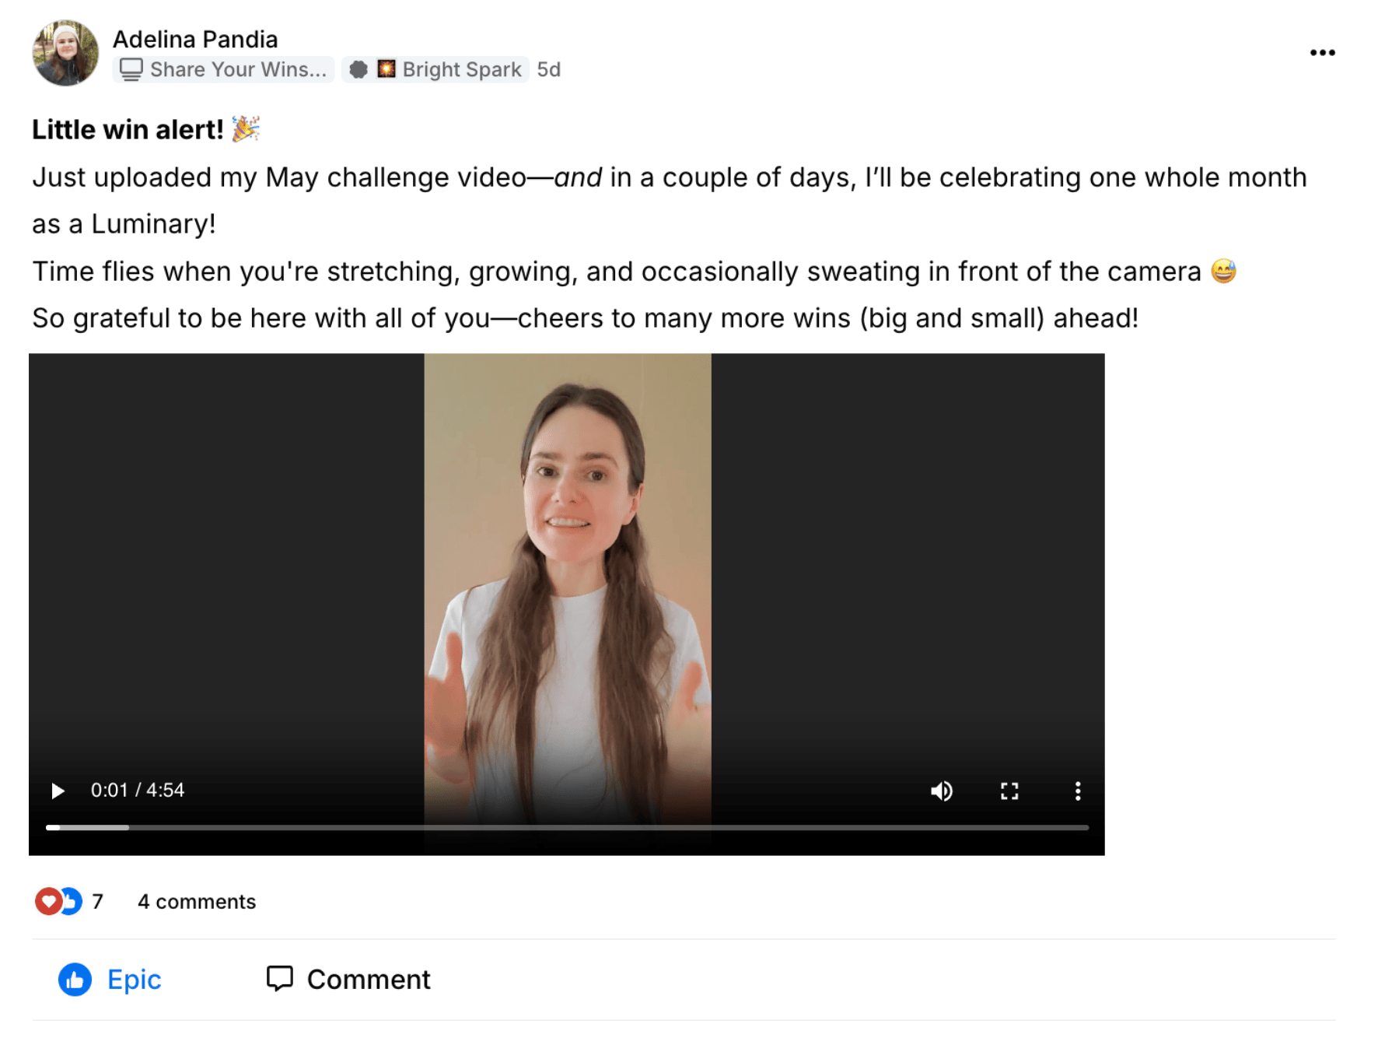Click the heart reaction icon
This screenshot has height=1038, width=1378.
pos(48,901)
